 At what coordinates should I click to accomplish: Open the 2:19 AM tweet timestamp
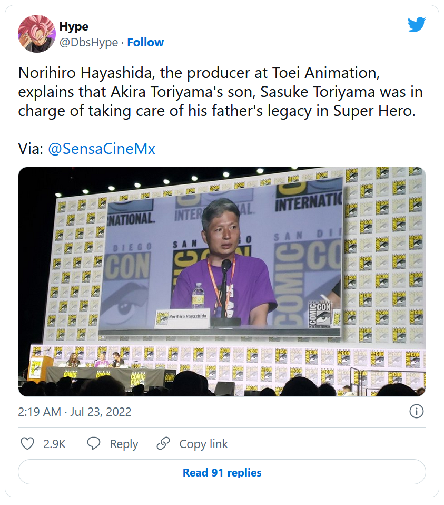click(40, 412)
